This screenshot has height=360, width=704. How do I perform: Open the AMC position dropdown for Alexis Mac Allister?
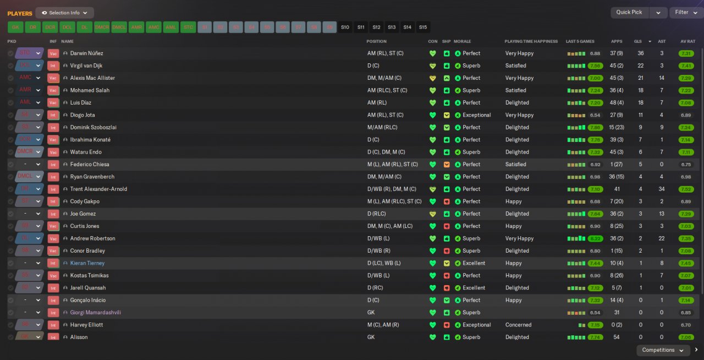click(38, 78)
